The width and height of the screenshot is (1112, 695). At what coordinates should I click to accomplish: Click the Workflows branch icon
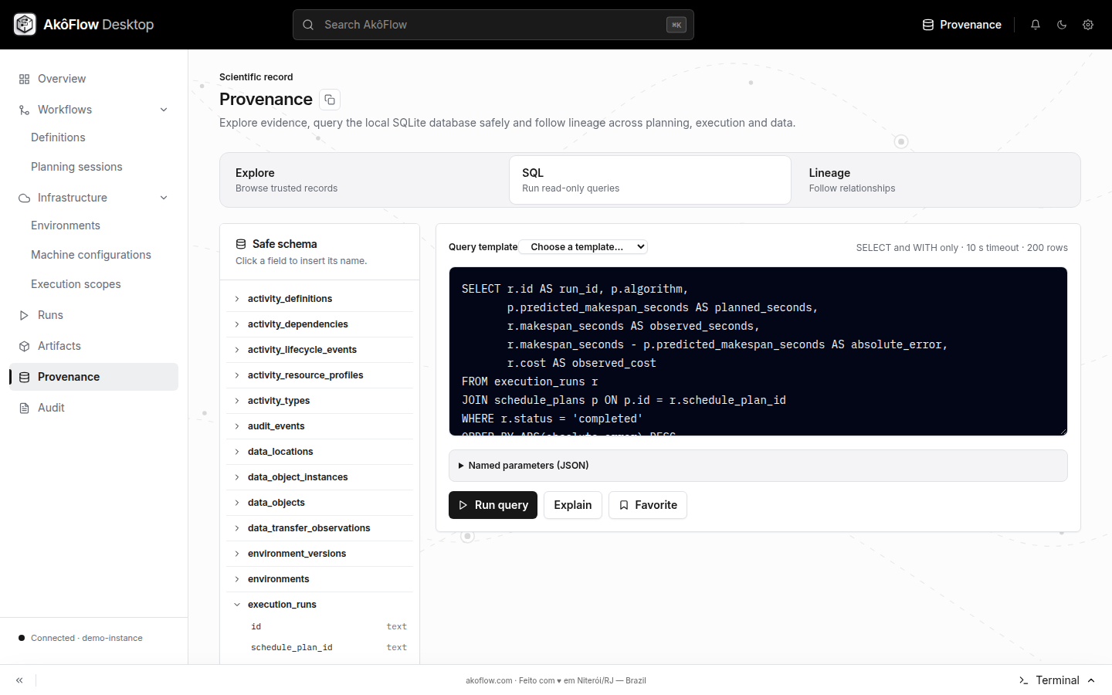[24, 110]
